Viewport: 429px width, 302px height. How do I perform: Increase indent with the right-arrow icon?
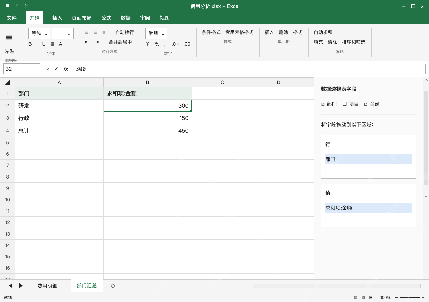tap(97, 42)
